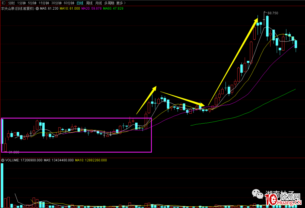The height and width of the screenshot is (208, 305).
Task: Select the 1分钟 period tab
Action: pos(21,3)
